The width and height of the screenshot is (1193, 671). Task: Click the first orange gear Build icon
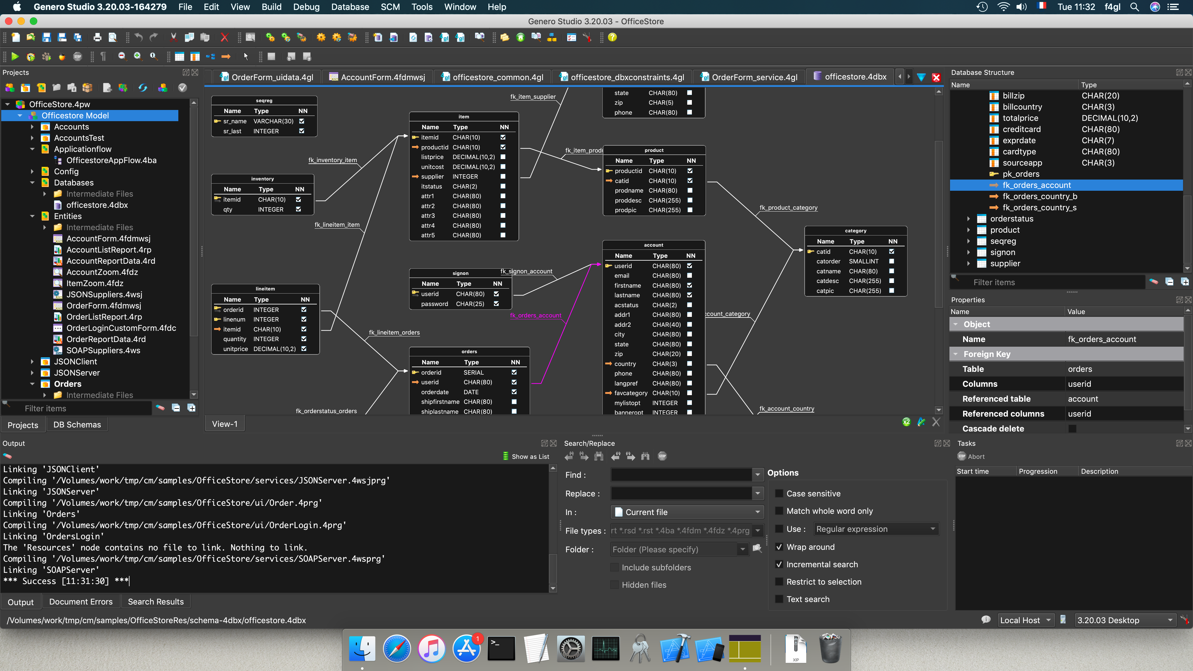(x=321, y=38)
